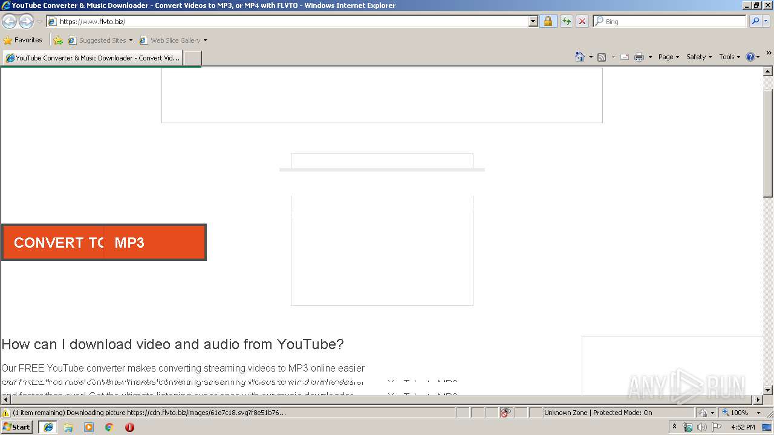This screenshot has width=774, height=435.
Task: Click the CONVERT TO MP3 button
Action: click(103, 242)
